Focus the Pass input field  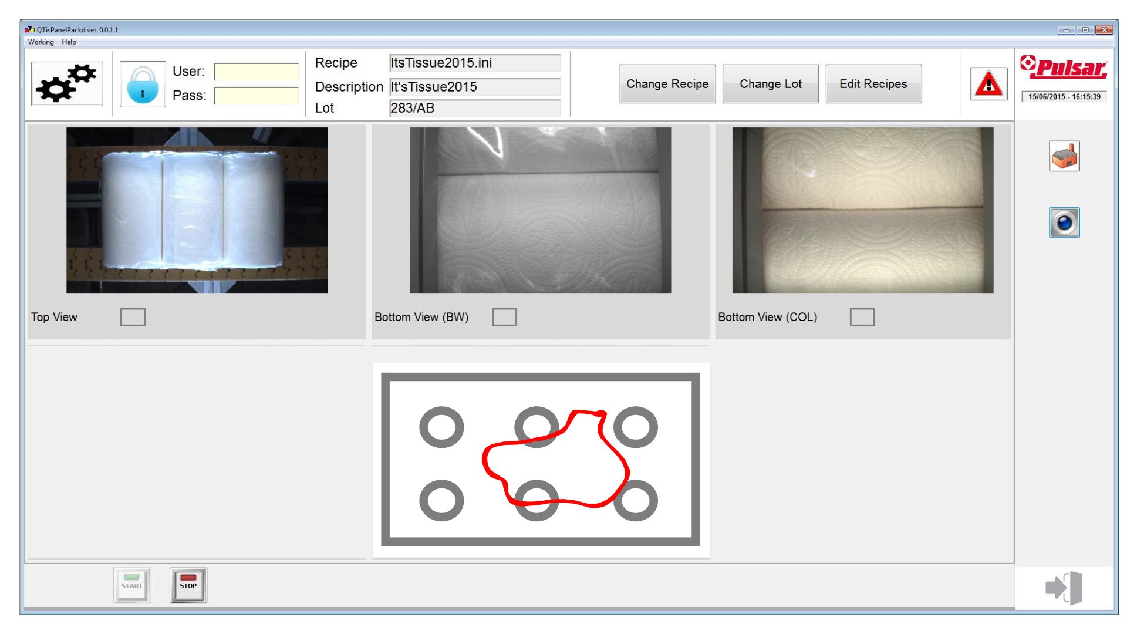click(x=257, y=96)
